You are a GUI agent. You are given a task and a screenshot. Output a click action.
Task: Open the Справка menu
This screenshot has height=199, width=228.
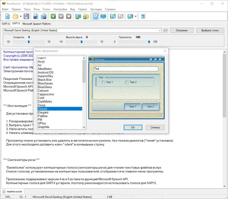(110, 9)
